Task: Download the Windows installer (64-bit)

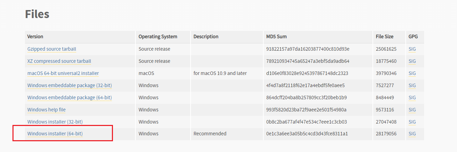Action: 55,134
